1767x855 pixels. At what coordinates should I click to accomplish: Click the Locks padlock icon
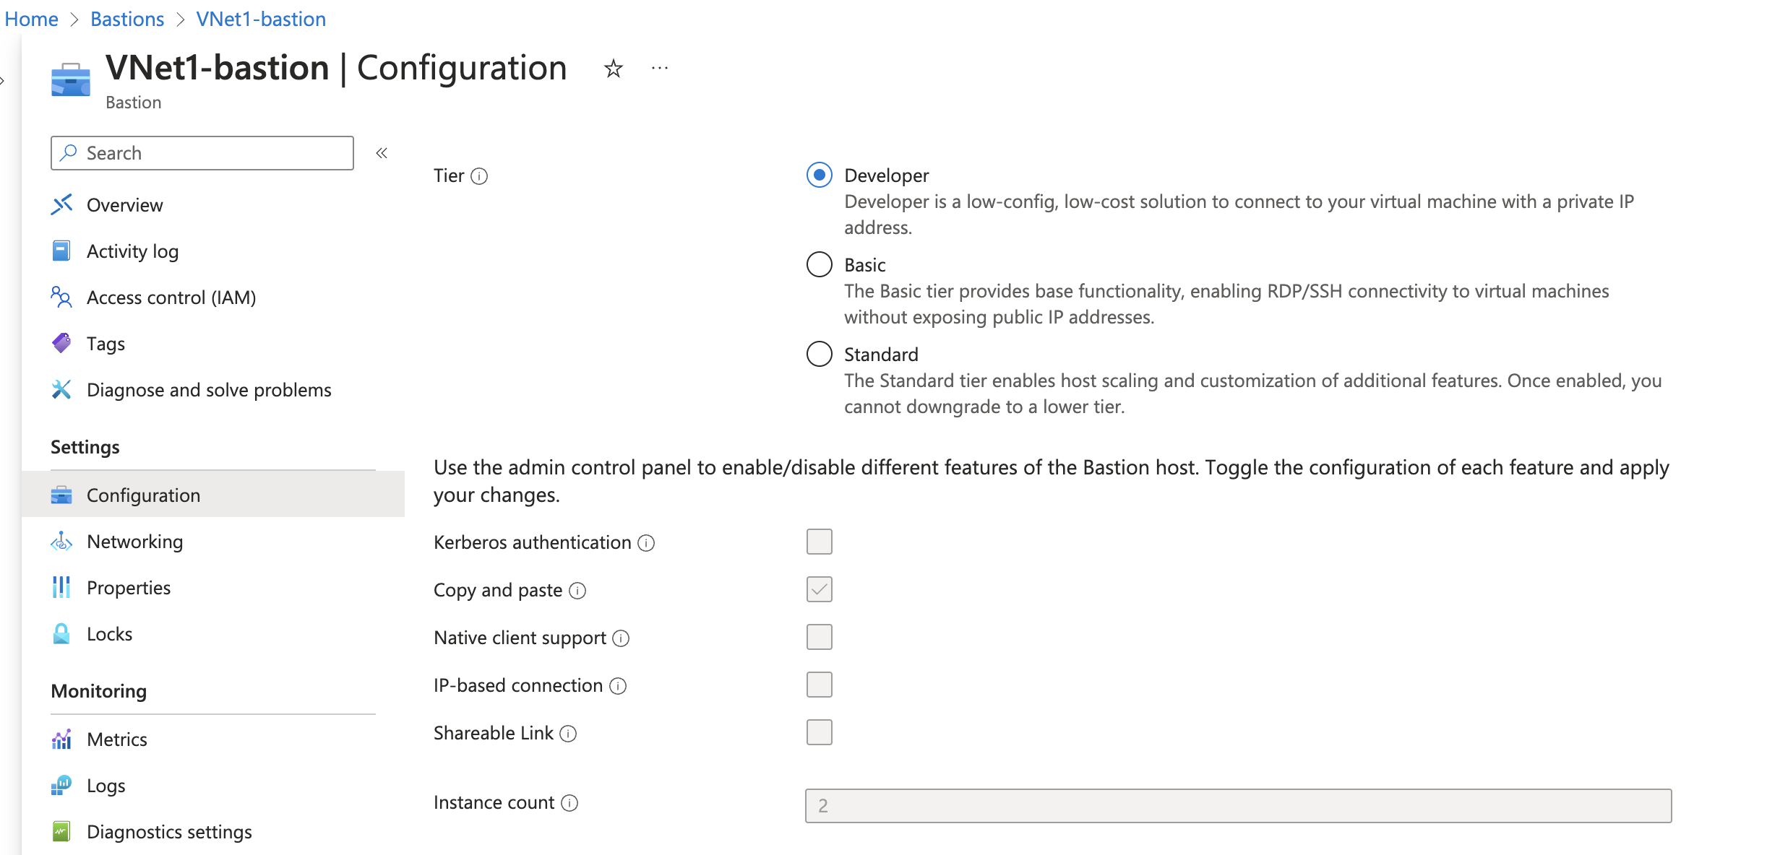coord(61,633)
